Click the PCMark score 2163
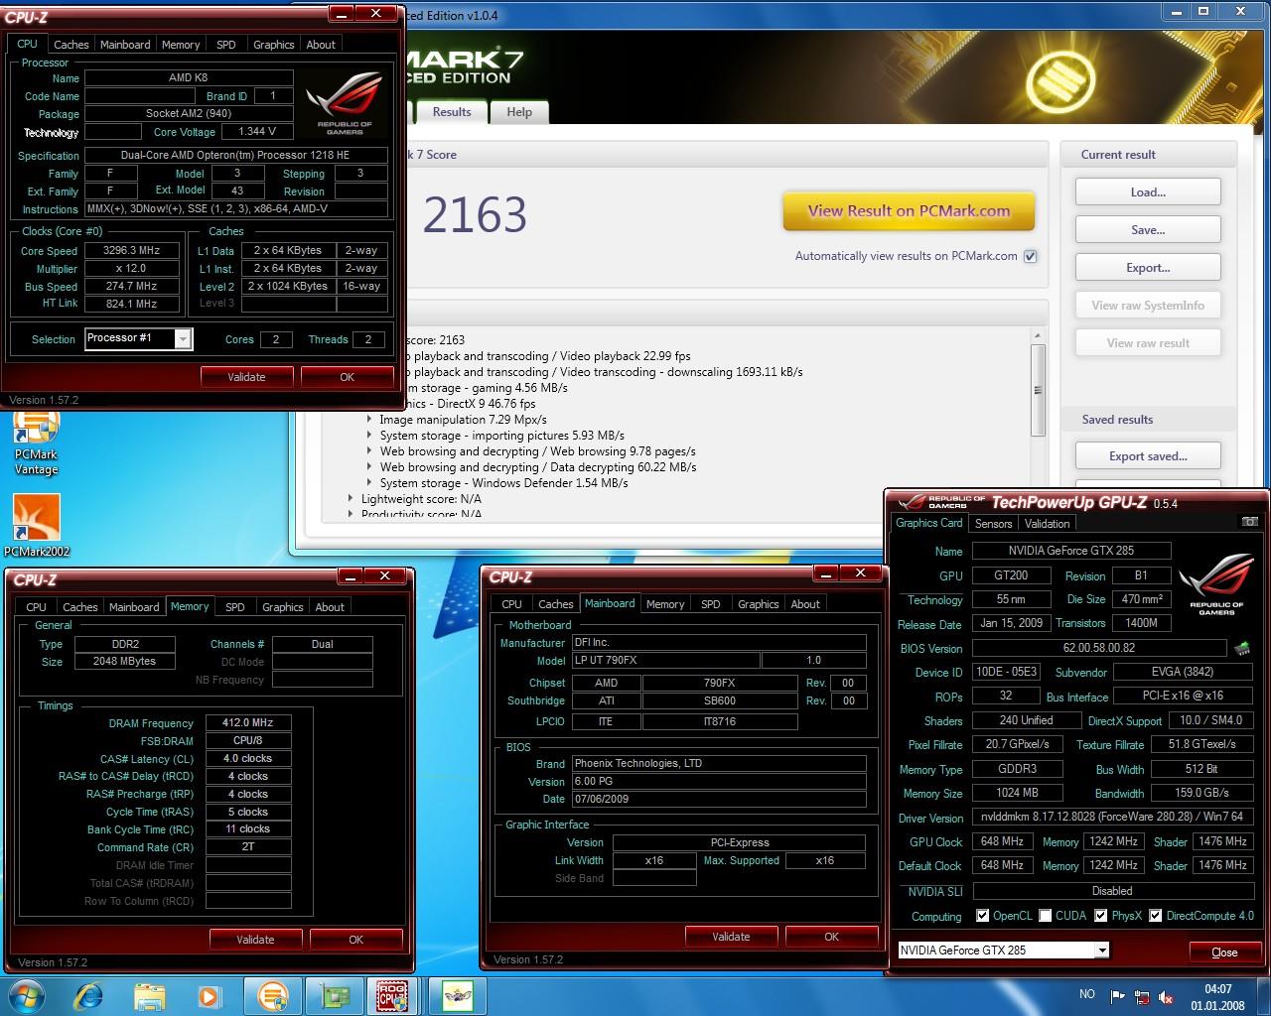This screenshot has height=1016, width=1271. coord(475,215)
